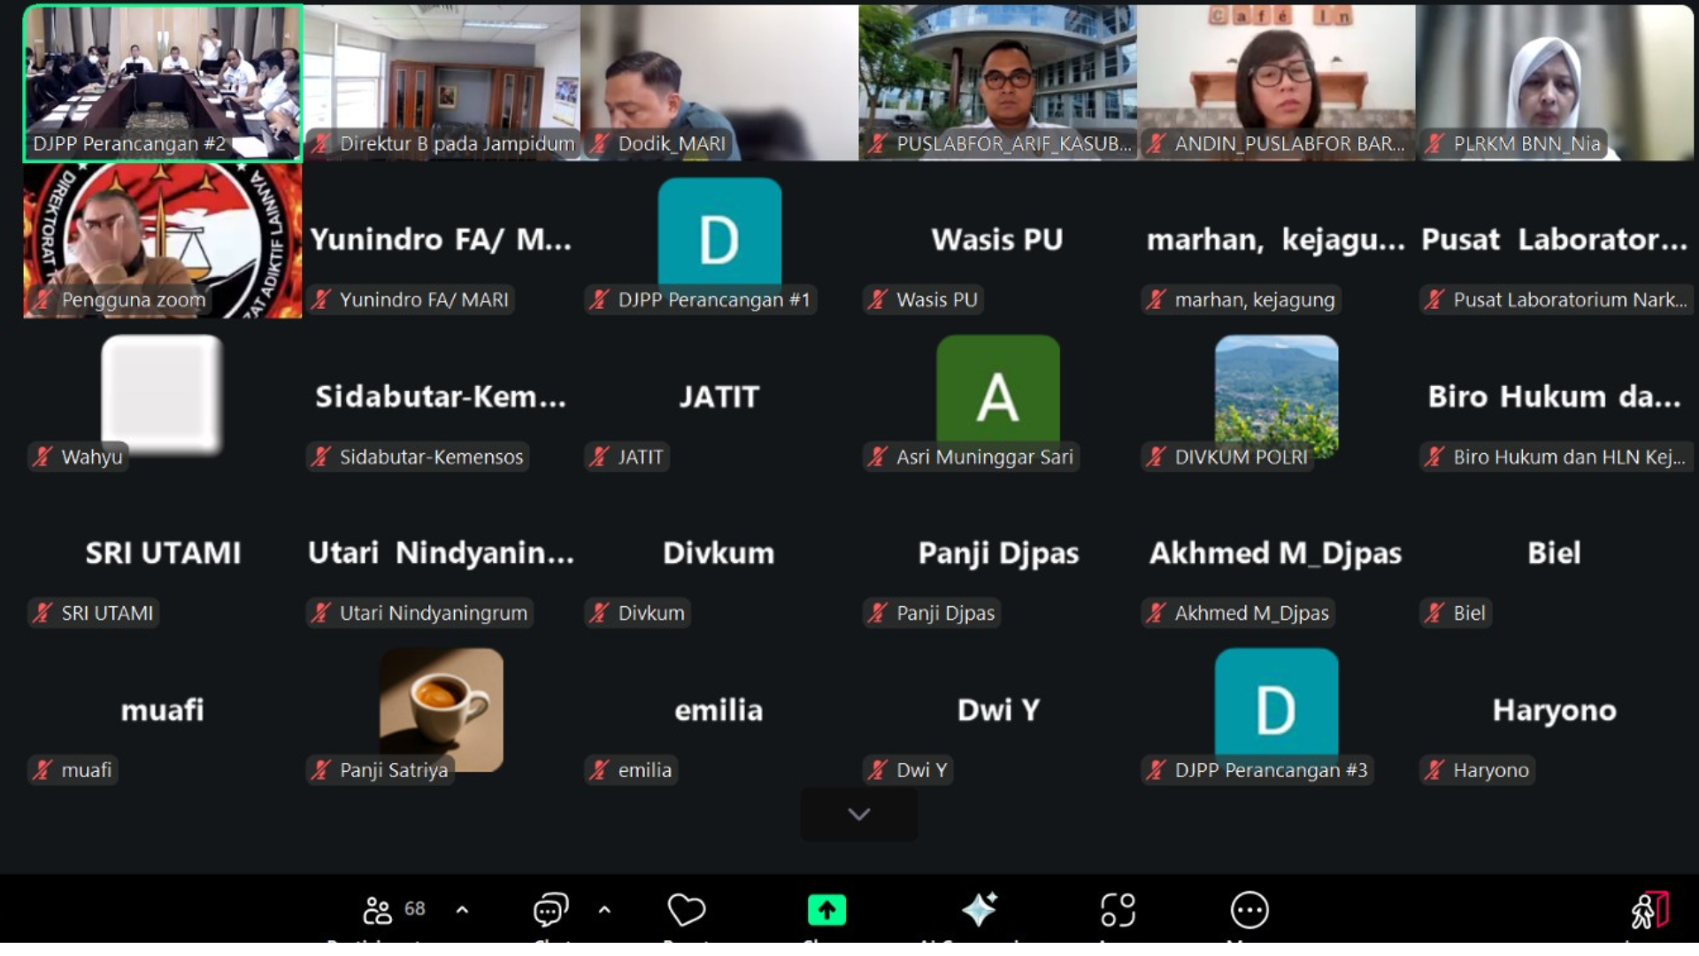1699x956 pixels.
Task: Click the Leave meeting icon
Action: [x=1649, y=910]
